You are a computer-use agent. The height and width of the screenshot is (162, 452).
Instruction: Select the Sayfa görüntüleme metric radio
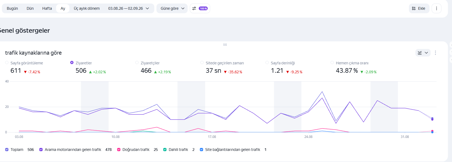(x=7, y=62)
